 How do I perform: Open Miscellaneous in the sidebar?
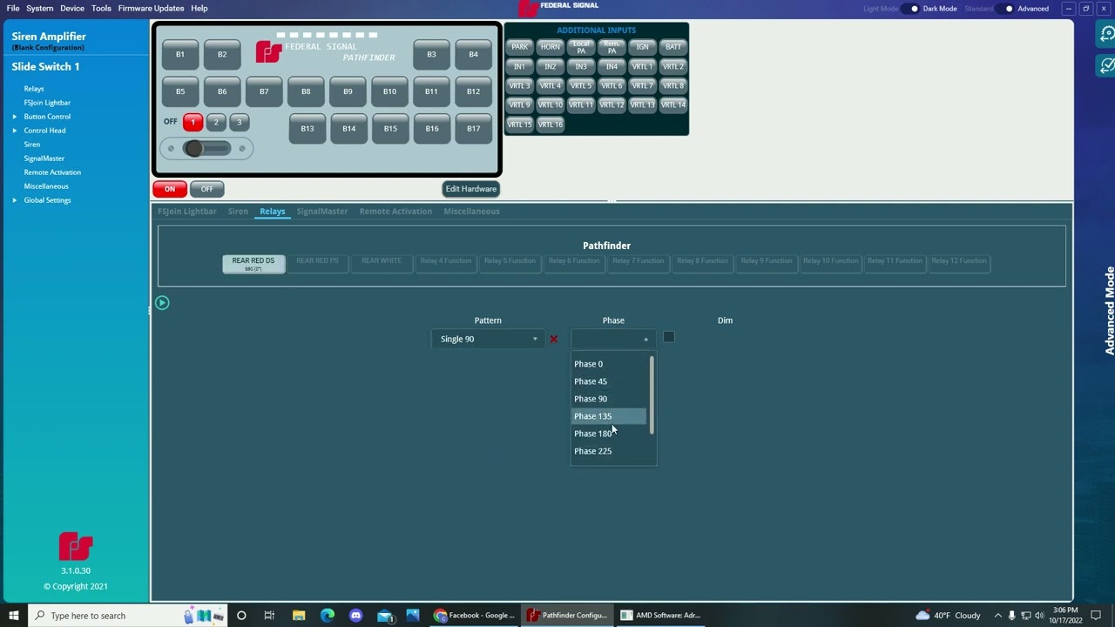[x=46, y=186]
